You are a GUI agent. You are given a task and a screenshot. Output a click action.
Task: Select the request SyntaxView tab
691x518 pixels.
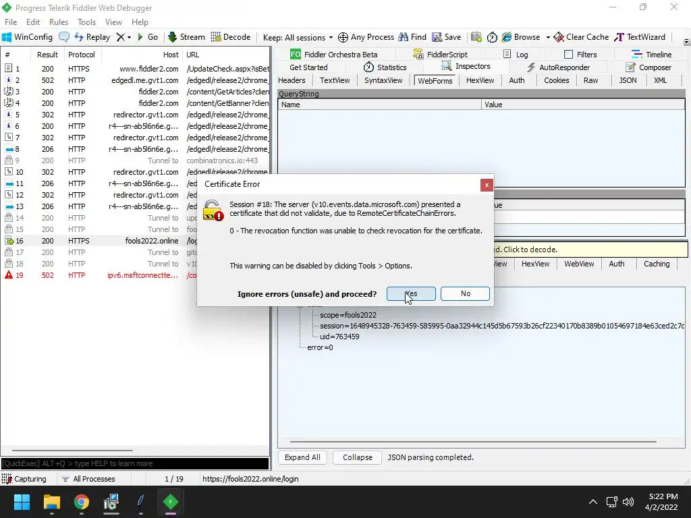point(383,81)
